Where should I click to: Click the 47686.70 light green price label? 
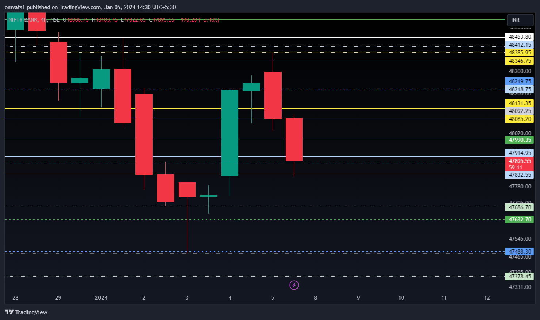tap(520, 207)
